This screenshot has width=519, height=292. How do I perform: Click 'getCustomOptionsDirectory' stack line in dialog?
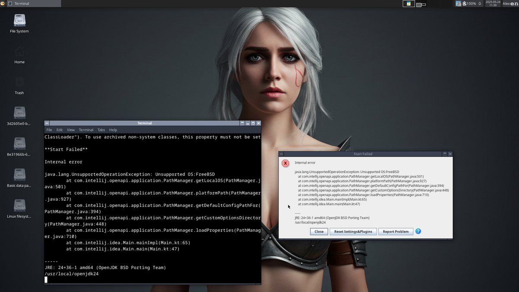373,190
